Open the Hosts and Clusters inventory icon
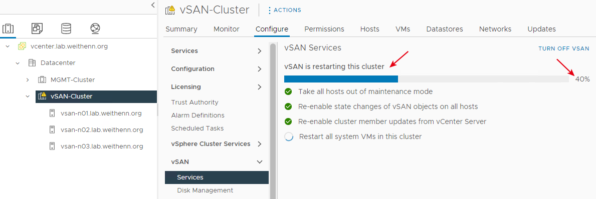 tap(8, 28)
